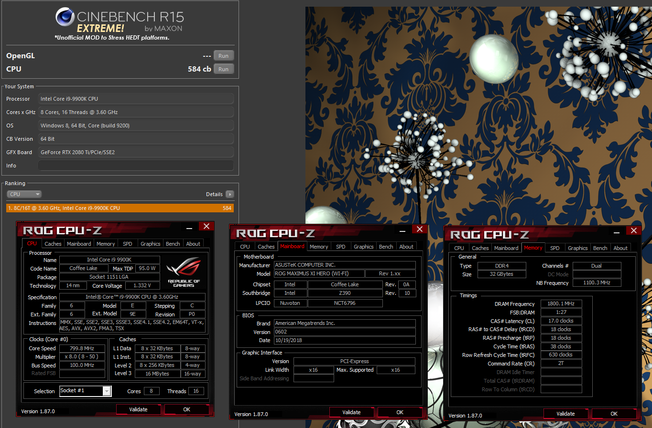Click the NB Frequency 1100.3 MHz value
This screenshot has height=428, width=652.
click(597, 282)
